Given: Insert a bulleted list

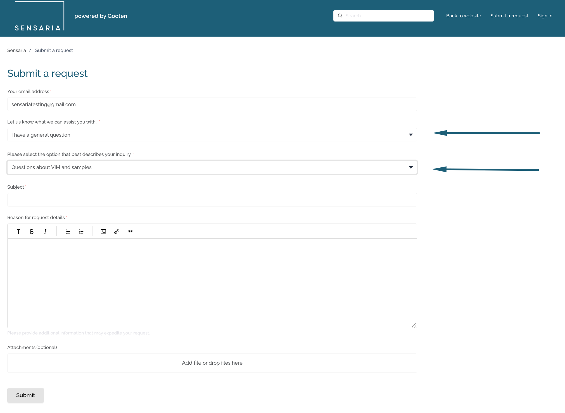Looking at the screenshot, I should point(68,231).
